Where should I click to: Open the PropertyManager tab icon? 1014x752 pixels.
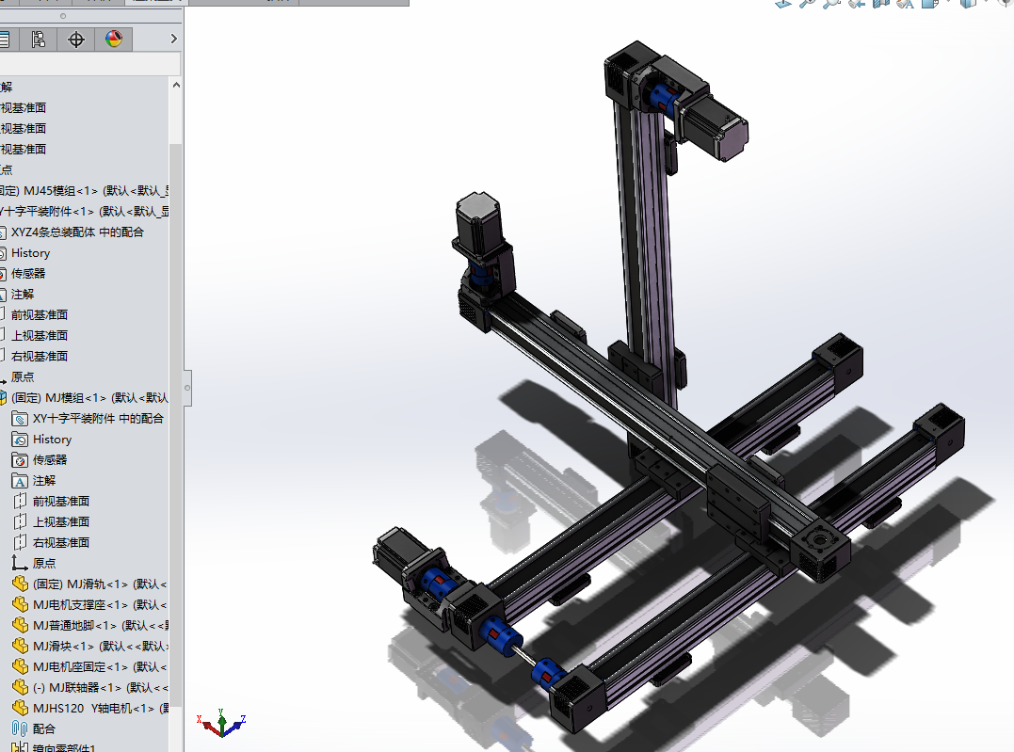tap(6, 40)
